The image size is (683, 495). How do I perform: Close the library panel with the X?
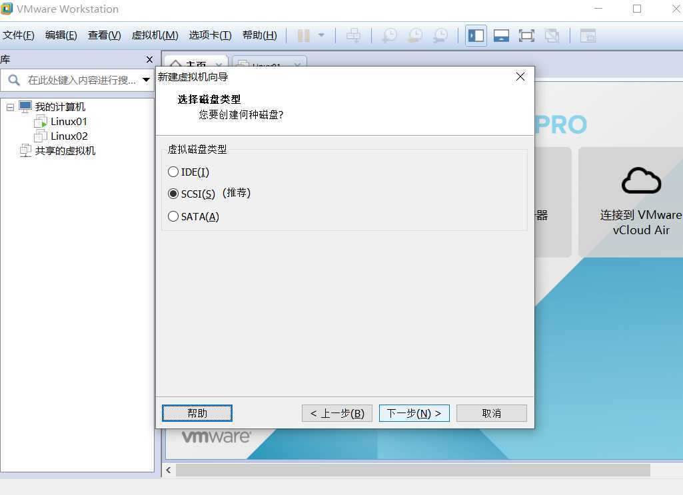[149, 59]
